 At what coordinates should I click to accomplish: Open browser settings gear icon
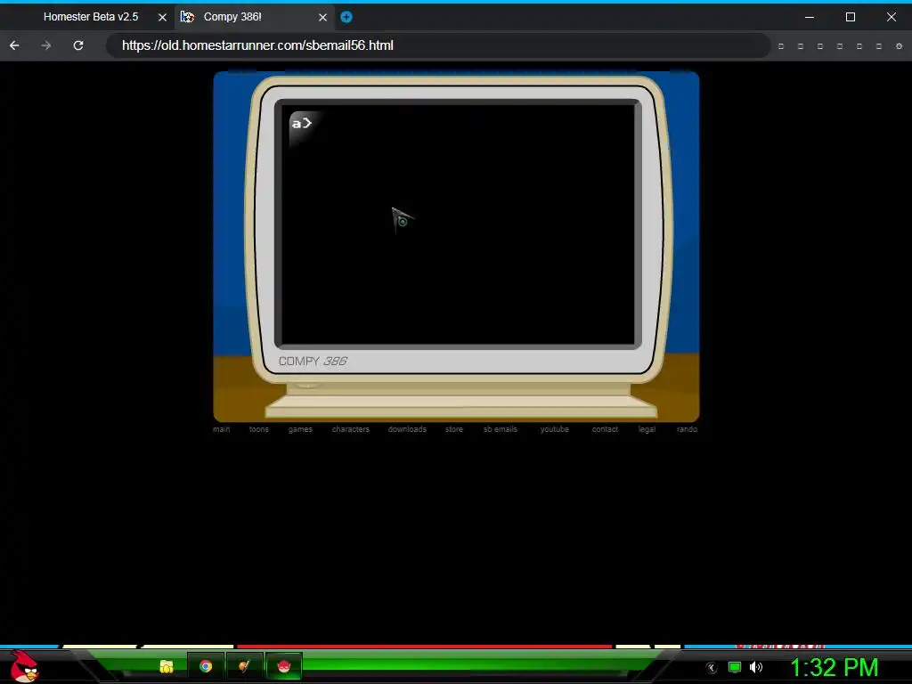(899, 46)
